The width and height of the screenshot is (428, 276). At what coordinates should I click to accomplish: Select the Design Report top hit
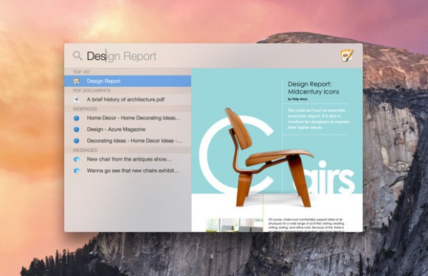[128, 81]
